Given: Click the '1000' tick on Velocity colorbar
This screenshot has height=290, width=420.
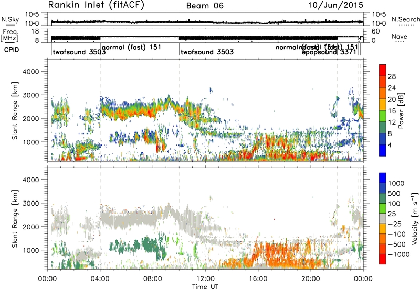Looking at the screenshot, I should [396, 183].
